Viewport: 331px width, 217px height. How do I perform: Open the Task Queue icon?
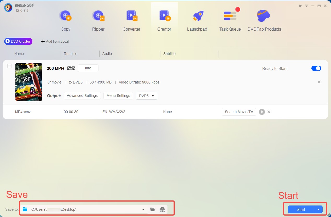click(230, 16)
